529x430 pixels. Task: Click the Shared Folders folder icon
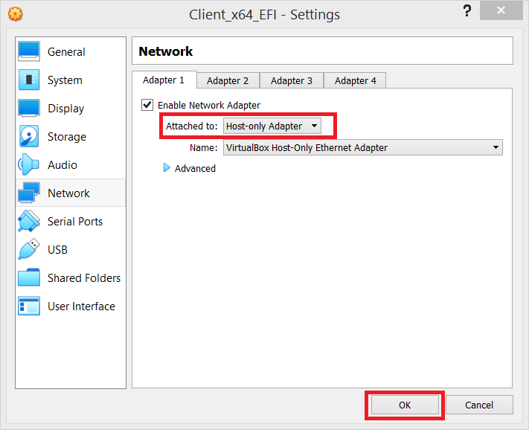point(29,278)
